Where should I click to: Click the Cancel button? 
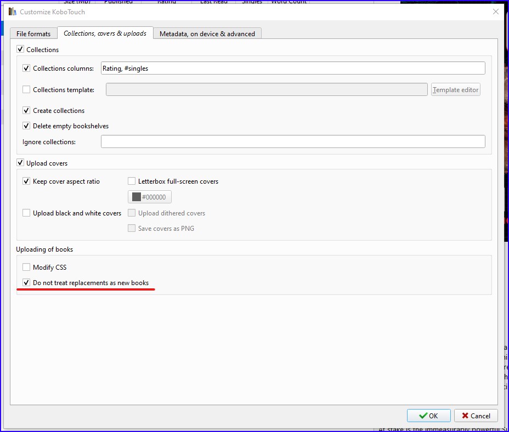476,416
